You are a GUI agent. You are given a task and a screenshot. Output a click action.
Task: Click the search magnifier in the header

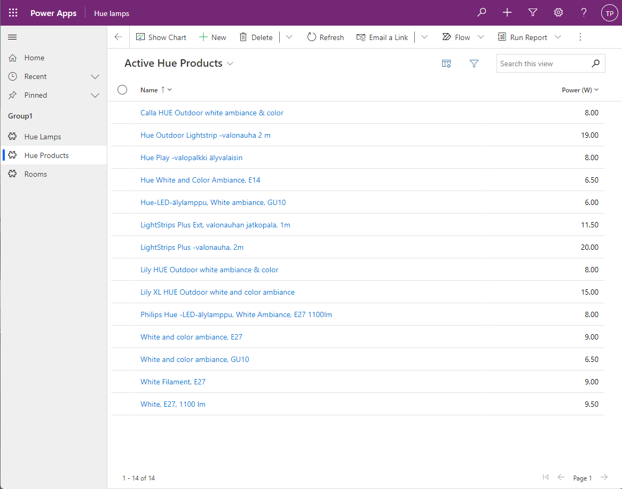point(482,13)
